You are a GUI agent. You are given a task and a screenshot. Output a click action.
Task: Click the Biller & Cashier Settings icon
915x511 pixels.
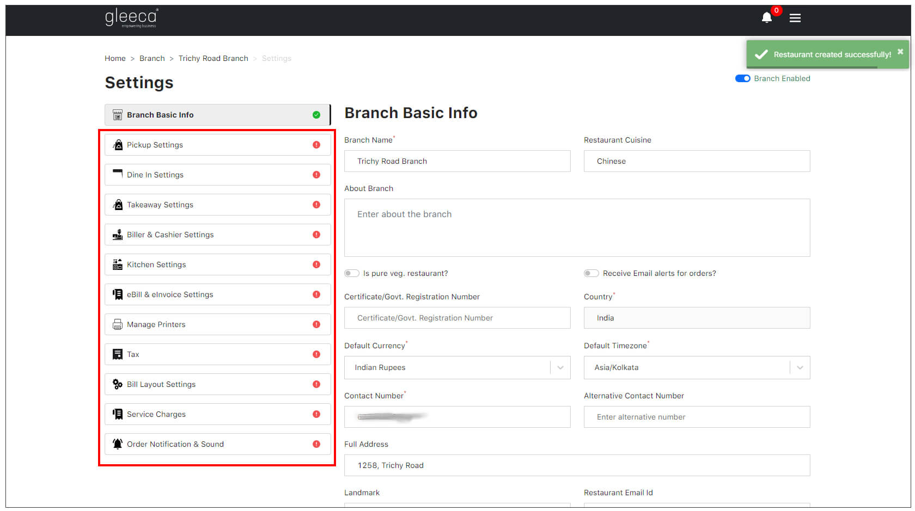click(118, 235)
